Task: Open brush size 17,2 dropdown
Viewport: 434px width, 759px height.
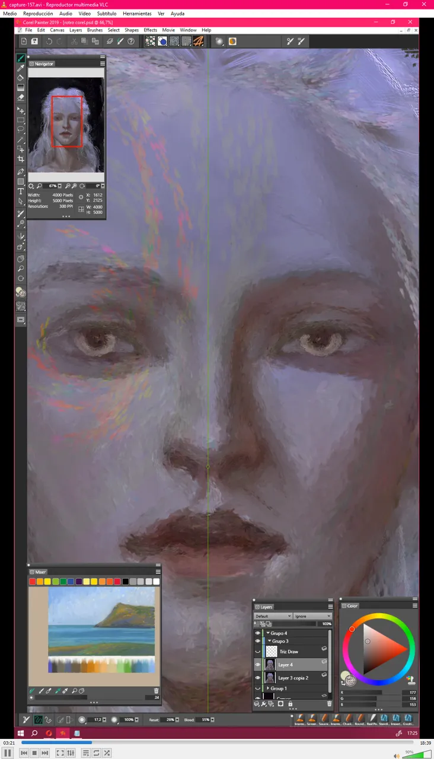Action: (x=106, y=719)
